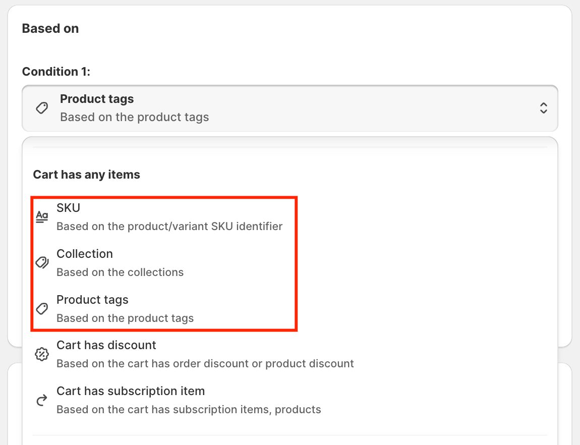
Task: Click the tag icon inside Condition 1 selector
Action: coord(42,108)
